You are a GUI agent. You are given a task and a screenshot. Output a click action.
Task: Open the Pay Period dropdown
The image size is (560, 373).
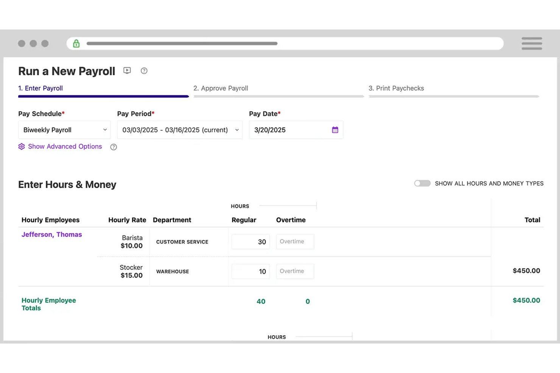coord(180,130)
